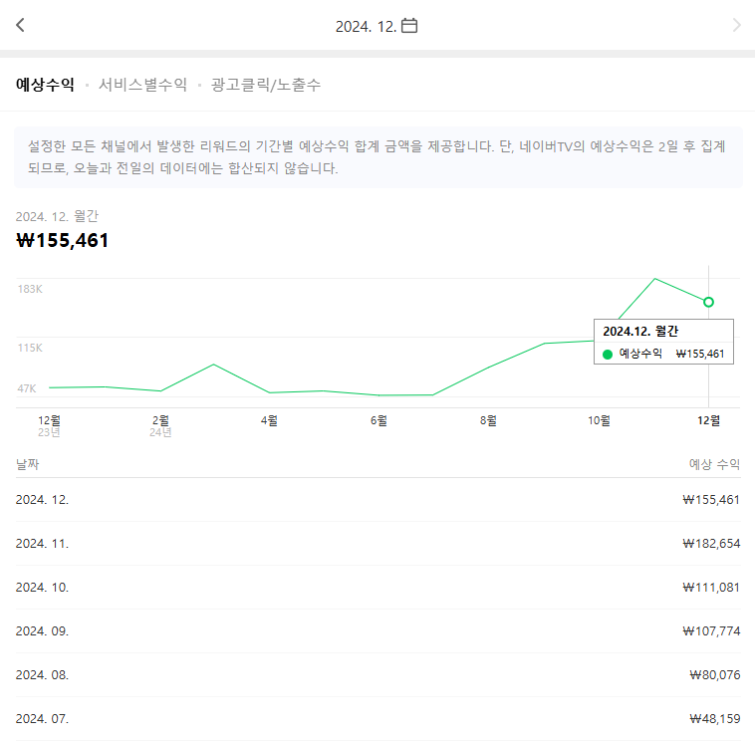
Task: Select the 2024. 11. table row
Action: (x=377, y=544)
